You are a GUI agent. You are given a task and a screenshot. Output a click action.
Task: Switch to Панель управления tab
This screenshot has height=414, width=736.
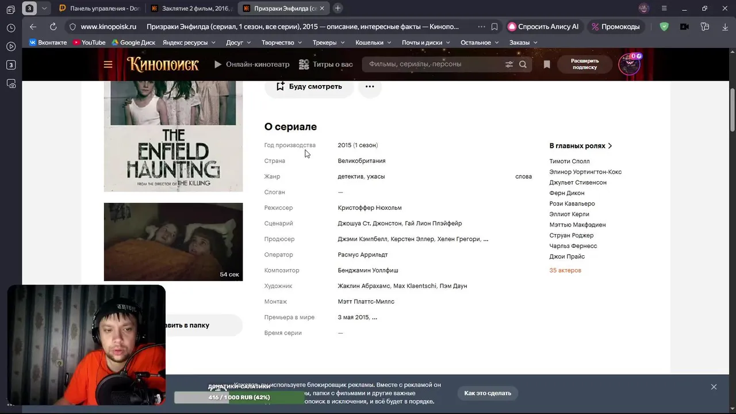(99, 9)
